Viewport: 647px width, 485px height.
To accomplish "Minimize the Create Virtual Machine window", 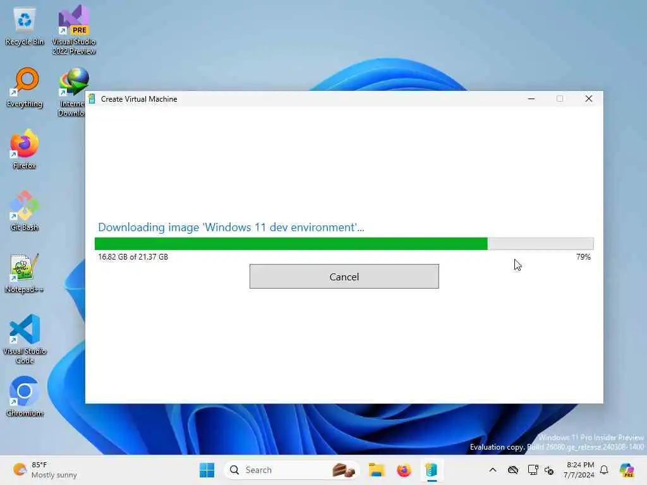I will (531, 99).
